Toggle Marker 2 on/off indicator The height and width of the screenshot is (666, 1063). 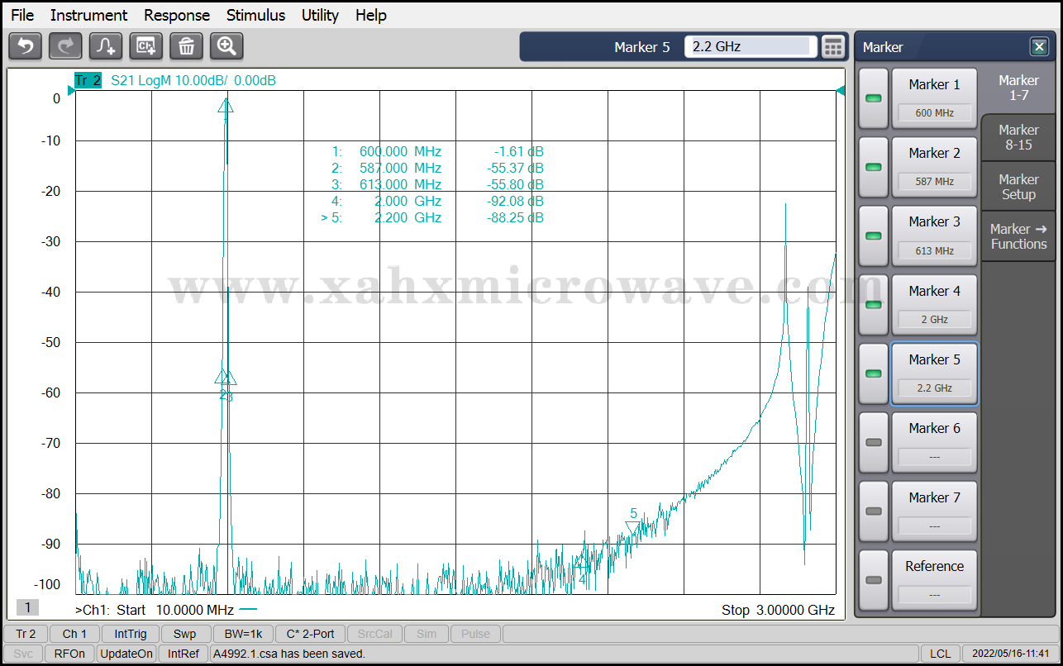873,167
